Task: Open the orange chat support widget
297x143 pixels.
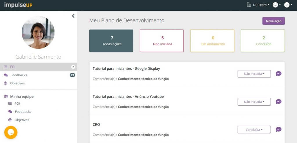Action: (x=11, y=132)
